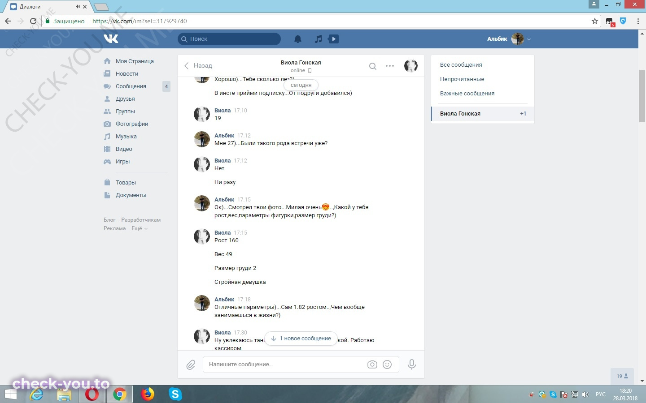Open the Chrome three-dot menu
This screenshot has height=403, width=646.
pos(638,21)
